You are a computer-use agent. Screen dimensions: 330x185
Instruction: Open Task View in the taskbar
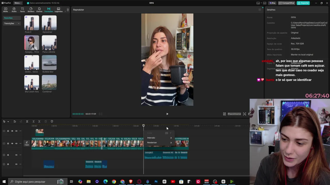pos(71,182)
